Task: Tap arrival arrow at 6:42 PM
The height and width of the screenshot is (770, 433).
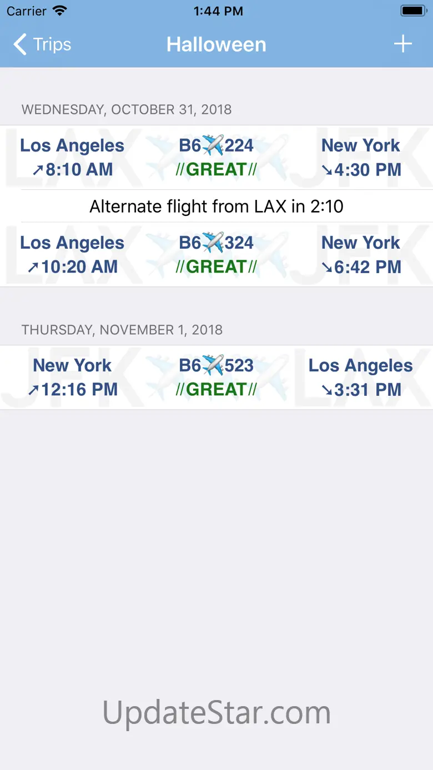Action: pos(327,267)
